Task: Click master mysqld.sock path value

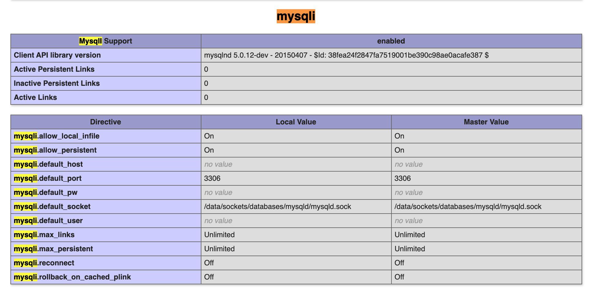Action: pyautogui.click(x=468, y=207)
